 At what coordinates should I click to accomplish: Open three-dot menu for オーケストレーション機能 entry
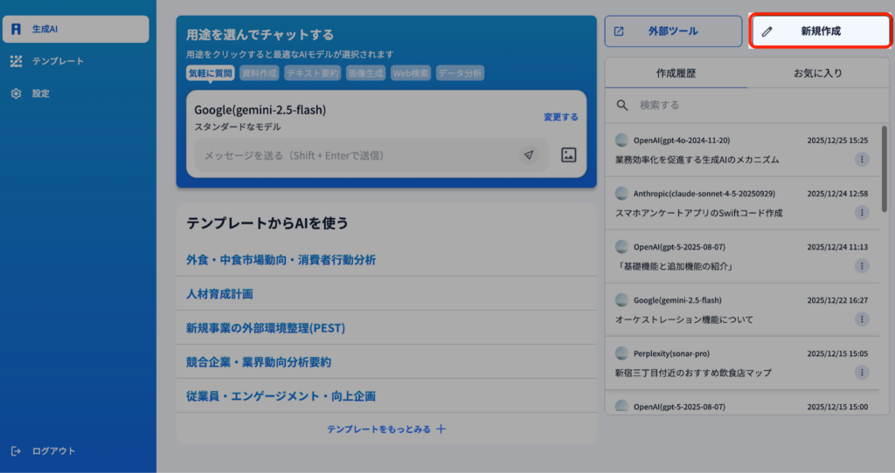[x=862, y=319]
